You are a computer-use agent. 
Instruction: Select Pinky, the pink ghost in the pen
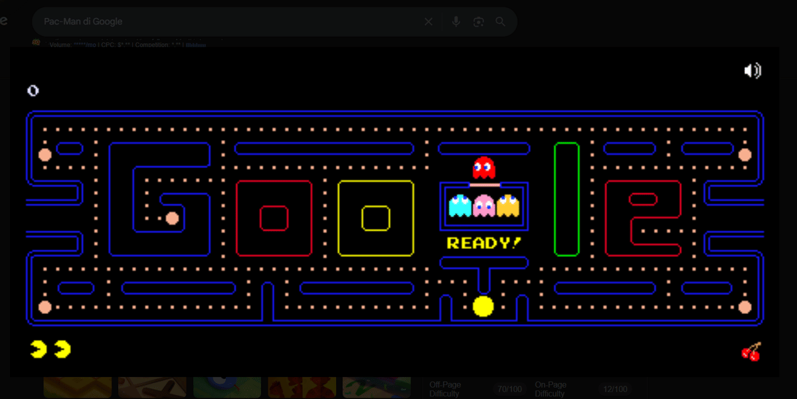click(x=483, y=207)
